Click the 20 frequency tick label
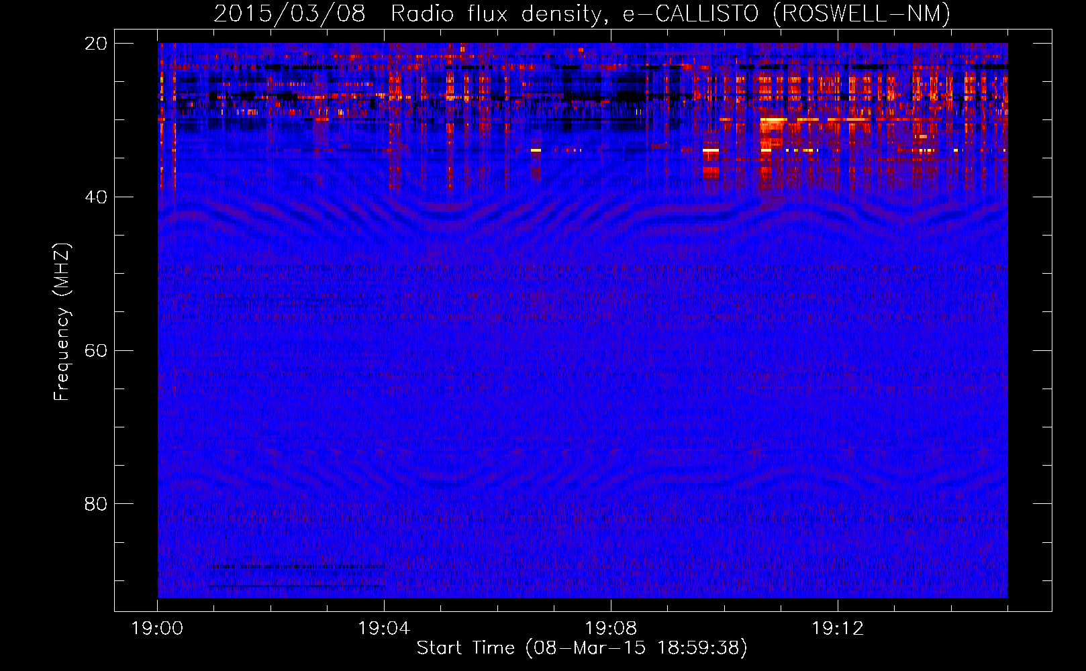1086x671 pixels. click(x=96, y=44)
